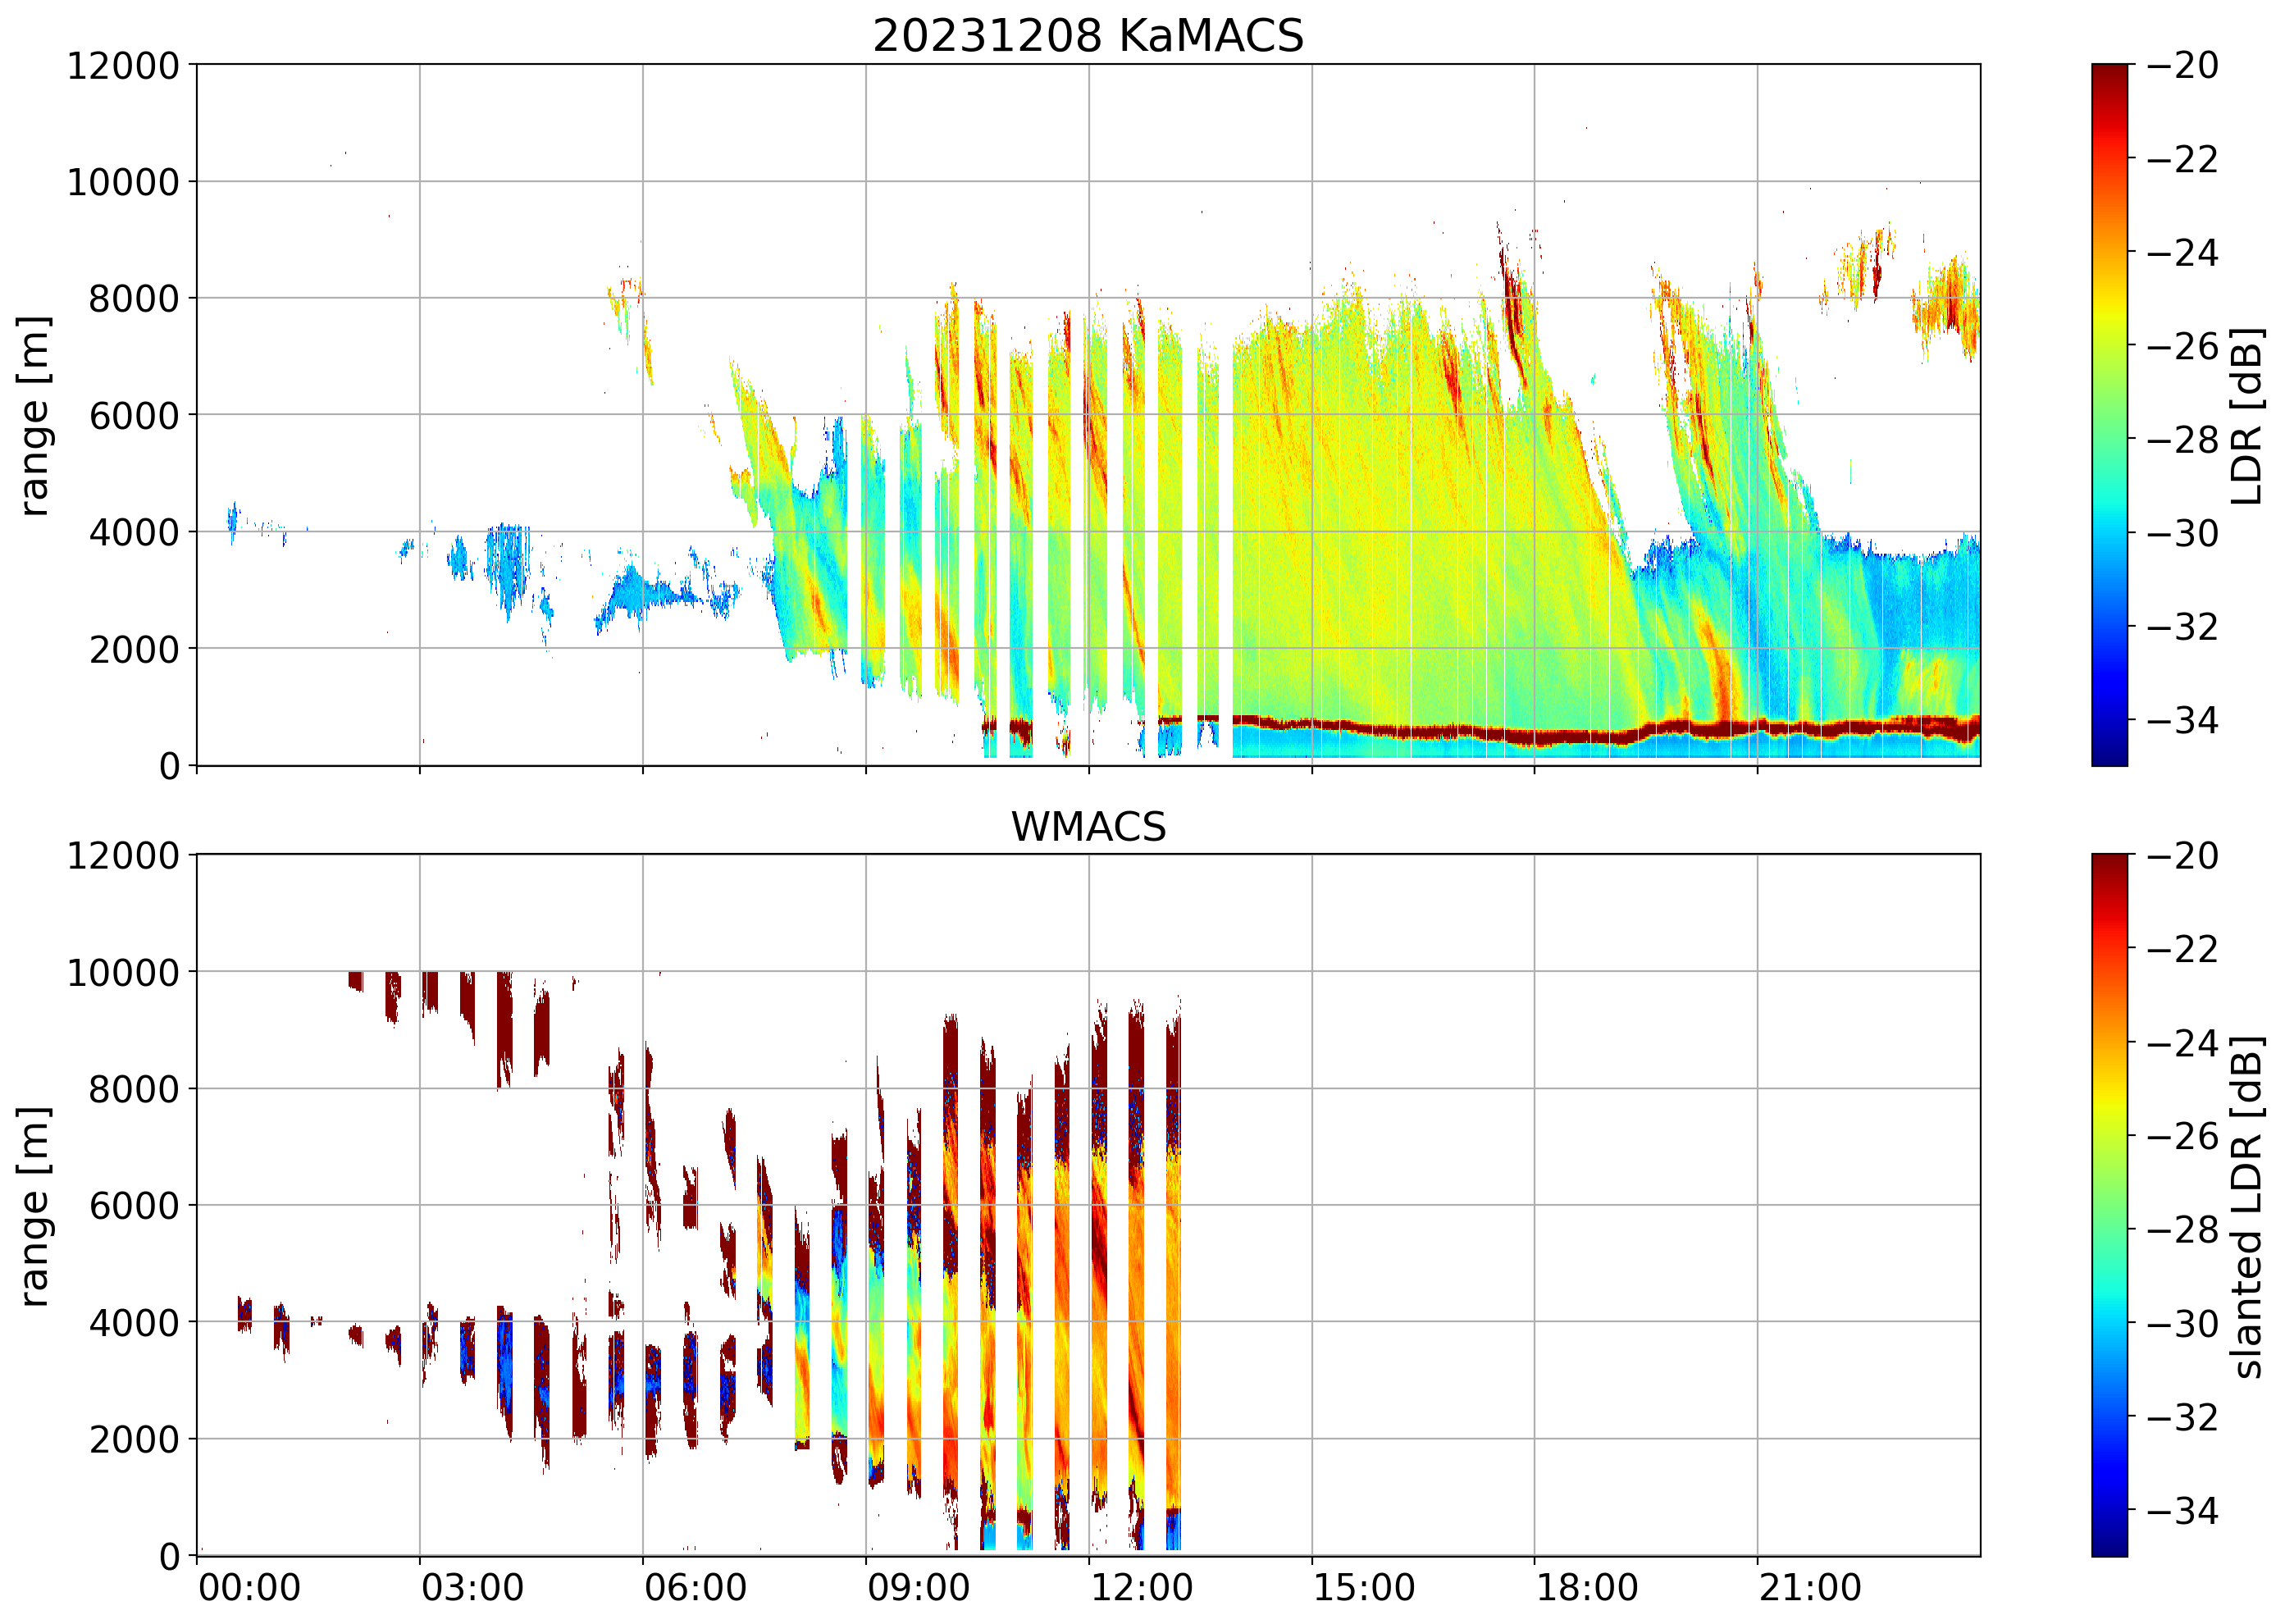Click the -20 label on top colorbar

point(2182,66)
